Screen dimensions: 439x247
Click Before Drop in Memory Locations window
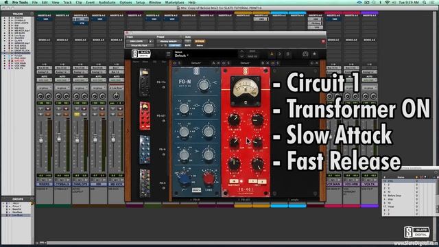[394, 196]
